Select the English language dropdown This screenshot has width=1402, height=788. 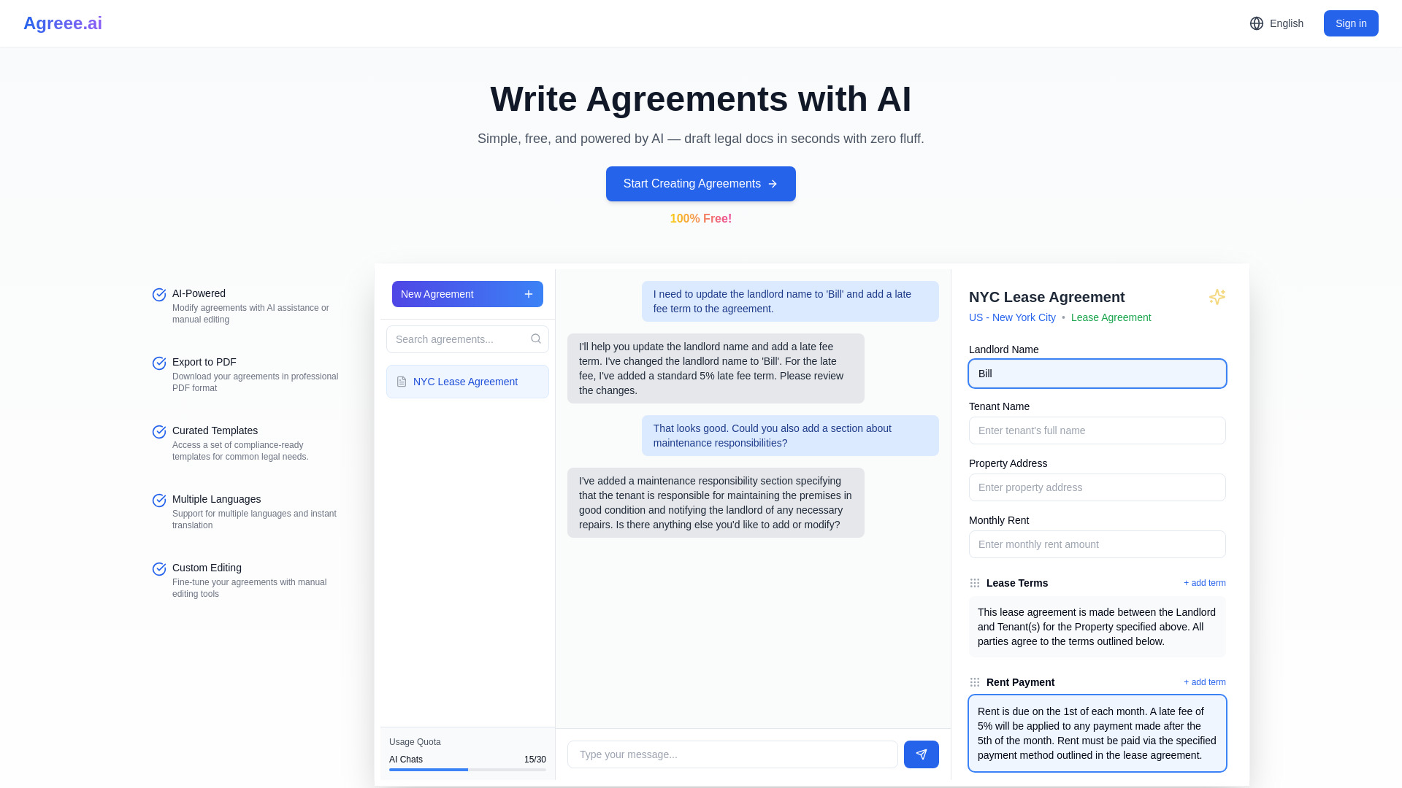1276,23
